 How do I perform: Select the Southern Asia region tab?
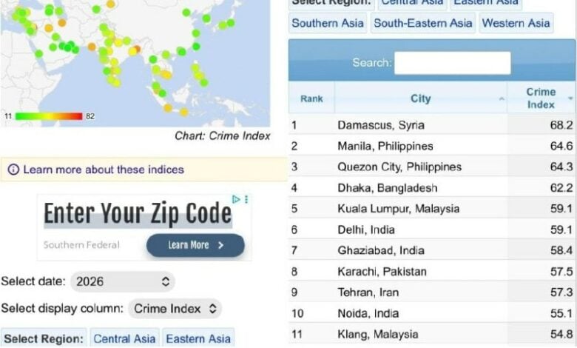[328, 23]
